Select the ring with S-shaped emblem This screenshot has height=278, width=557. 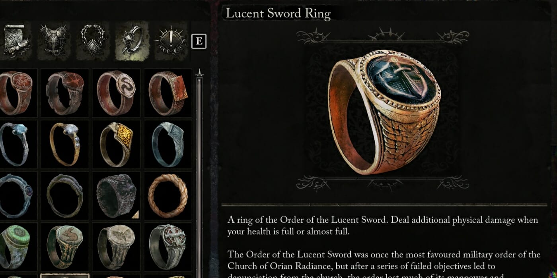pos(117,93)
